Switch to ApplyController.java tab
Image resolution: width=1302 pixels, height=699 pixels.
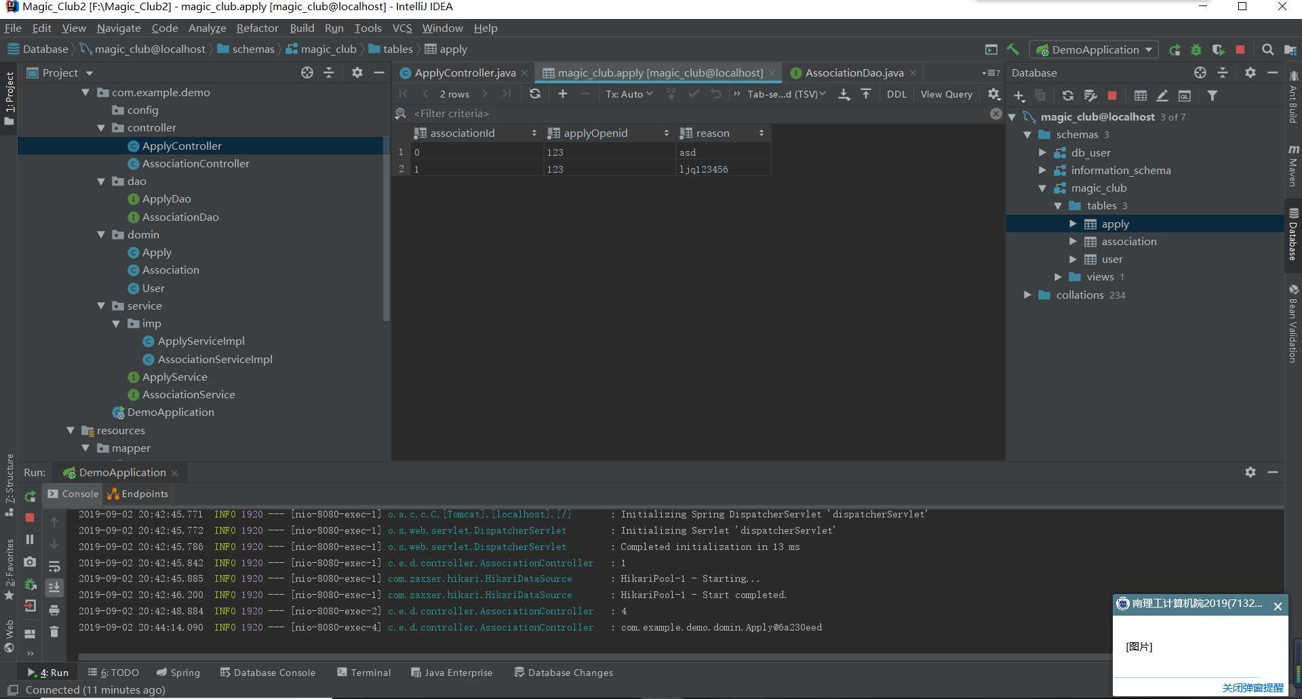[465, 72]
